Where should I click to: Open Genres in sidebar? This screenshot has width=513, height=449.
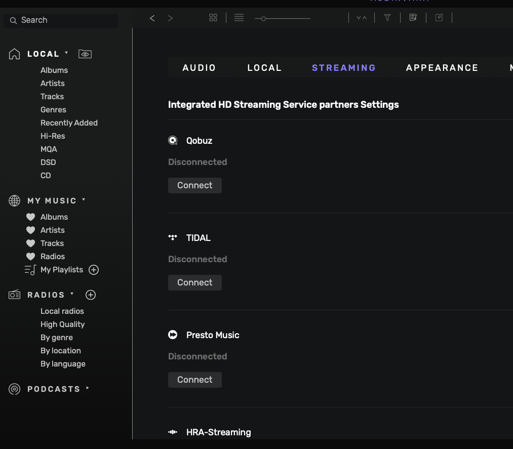click(x=53, y=109)
